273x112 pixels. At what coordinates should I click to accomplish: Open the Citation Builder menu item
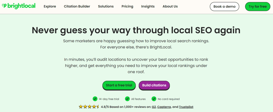click(77, 6)
